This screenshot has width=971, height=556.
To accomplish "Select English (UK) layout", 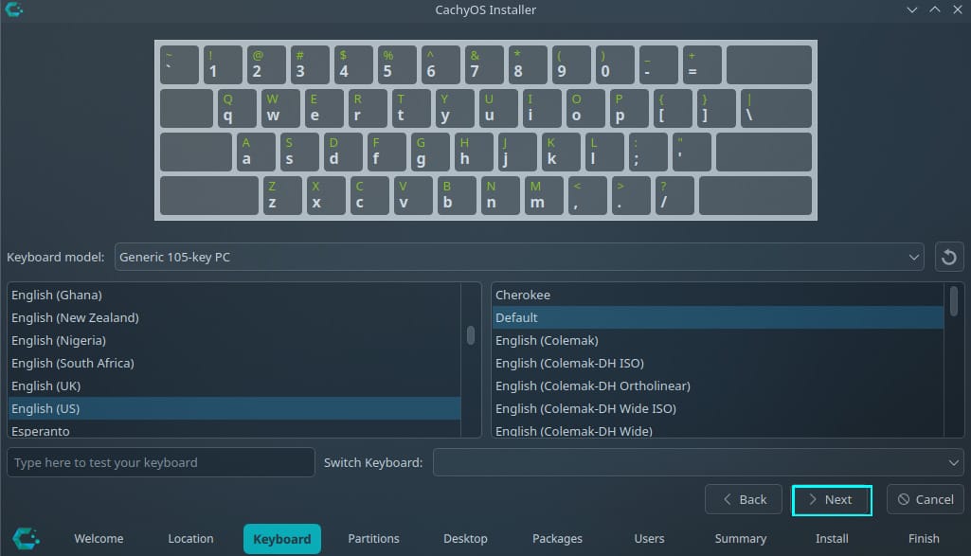I will (234, 386).
